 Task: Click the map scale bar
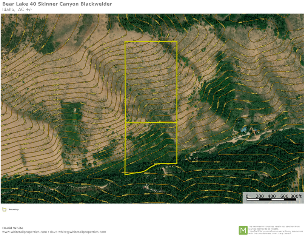coord(271,199)
